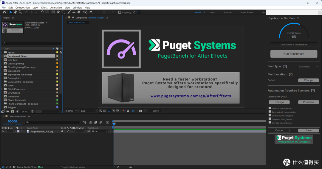Image resolution: width=322 pixels, height=169 pixels.
Task: Click the Reset Exposure icon
Action: tap(128, 111)
